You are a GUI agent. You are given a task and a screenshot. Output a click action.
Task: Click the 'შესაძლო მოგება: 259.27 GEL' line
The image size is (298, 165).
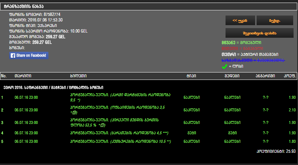point(37,37)
